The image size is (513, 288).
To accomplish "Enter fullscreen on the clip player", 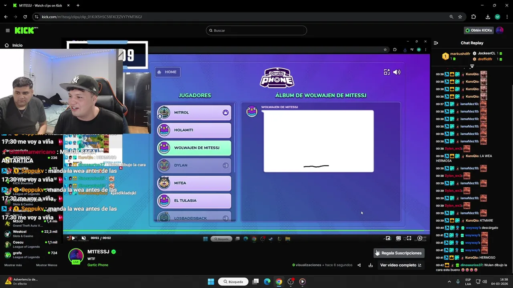I will (x=409, y=238).
